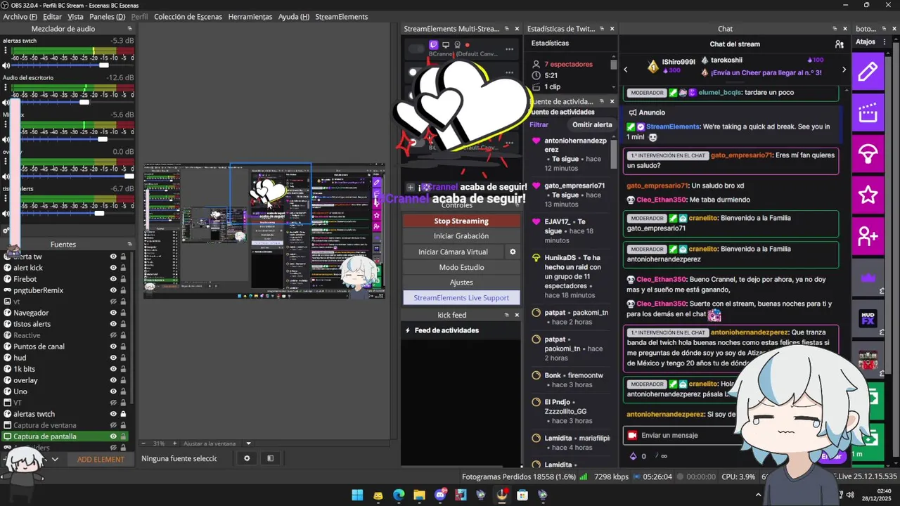Open Colección de Escenas menu
Screen dimensions: 900x506
click(x=188, y=16)
